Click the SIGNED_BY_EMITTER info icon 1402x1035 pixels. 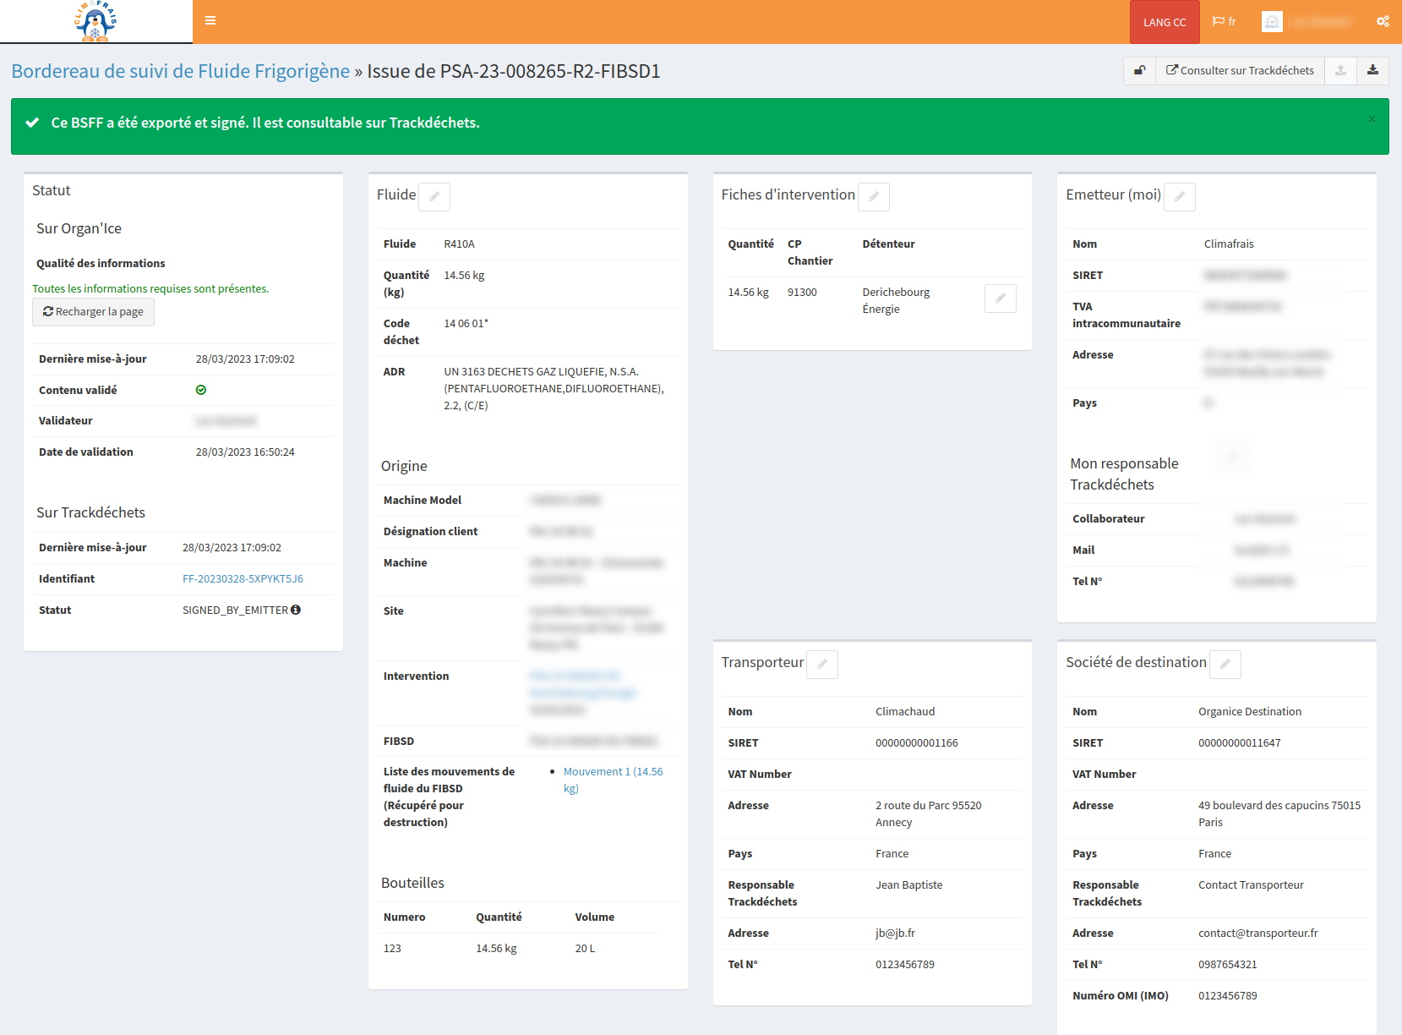296,610
